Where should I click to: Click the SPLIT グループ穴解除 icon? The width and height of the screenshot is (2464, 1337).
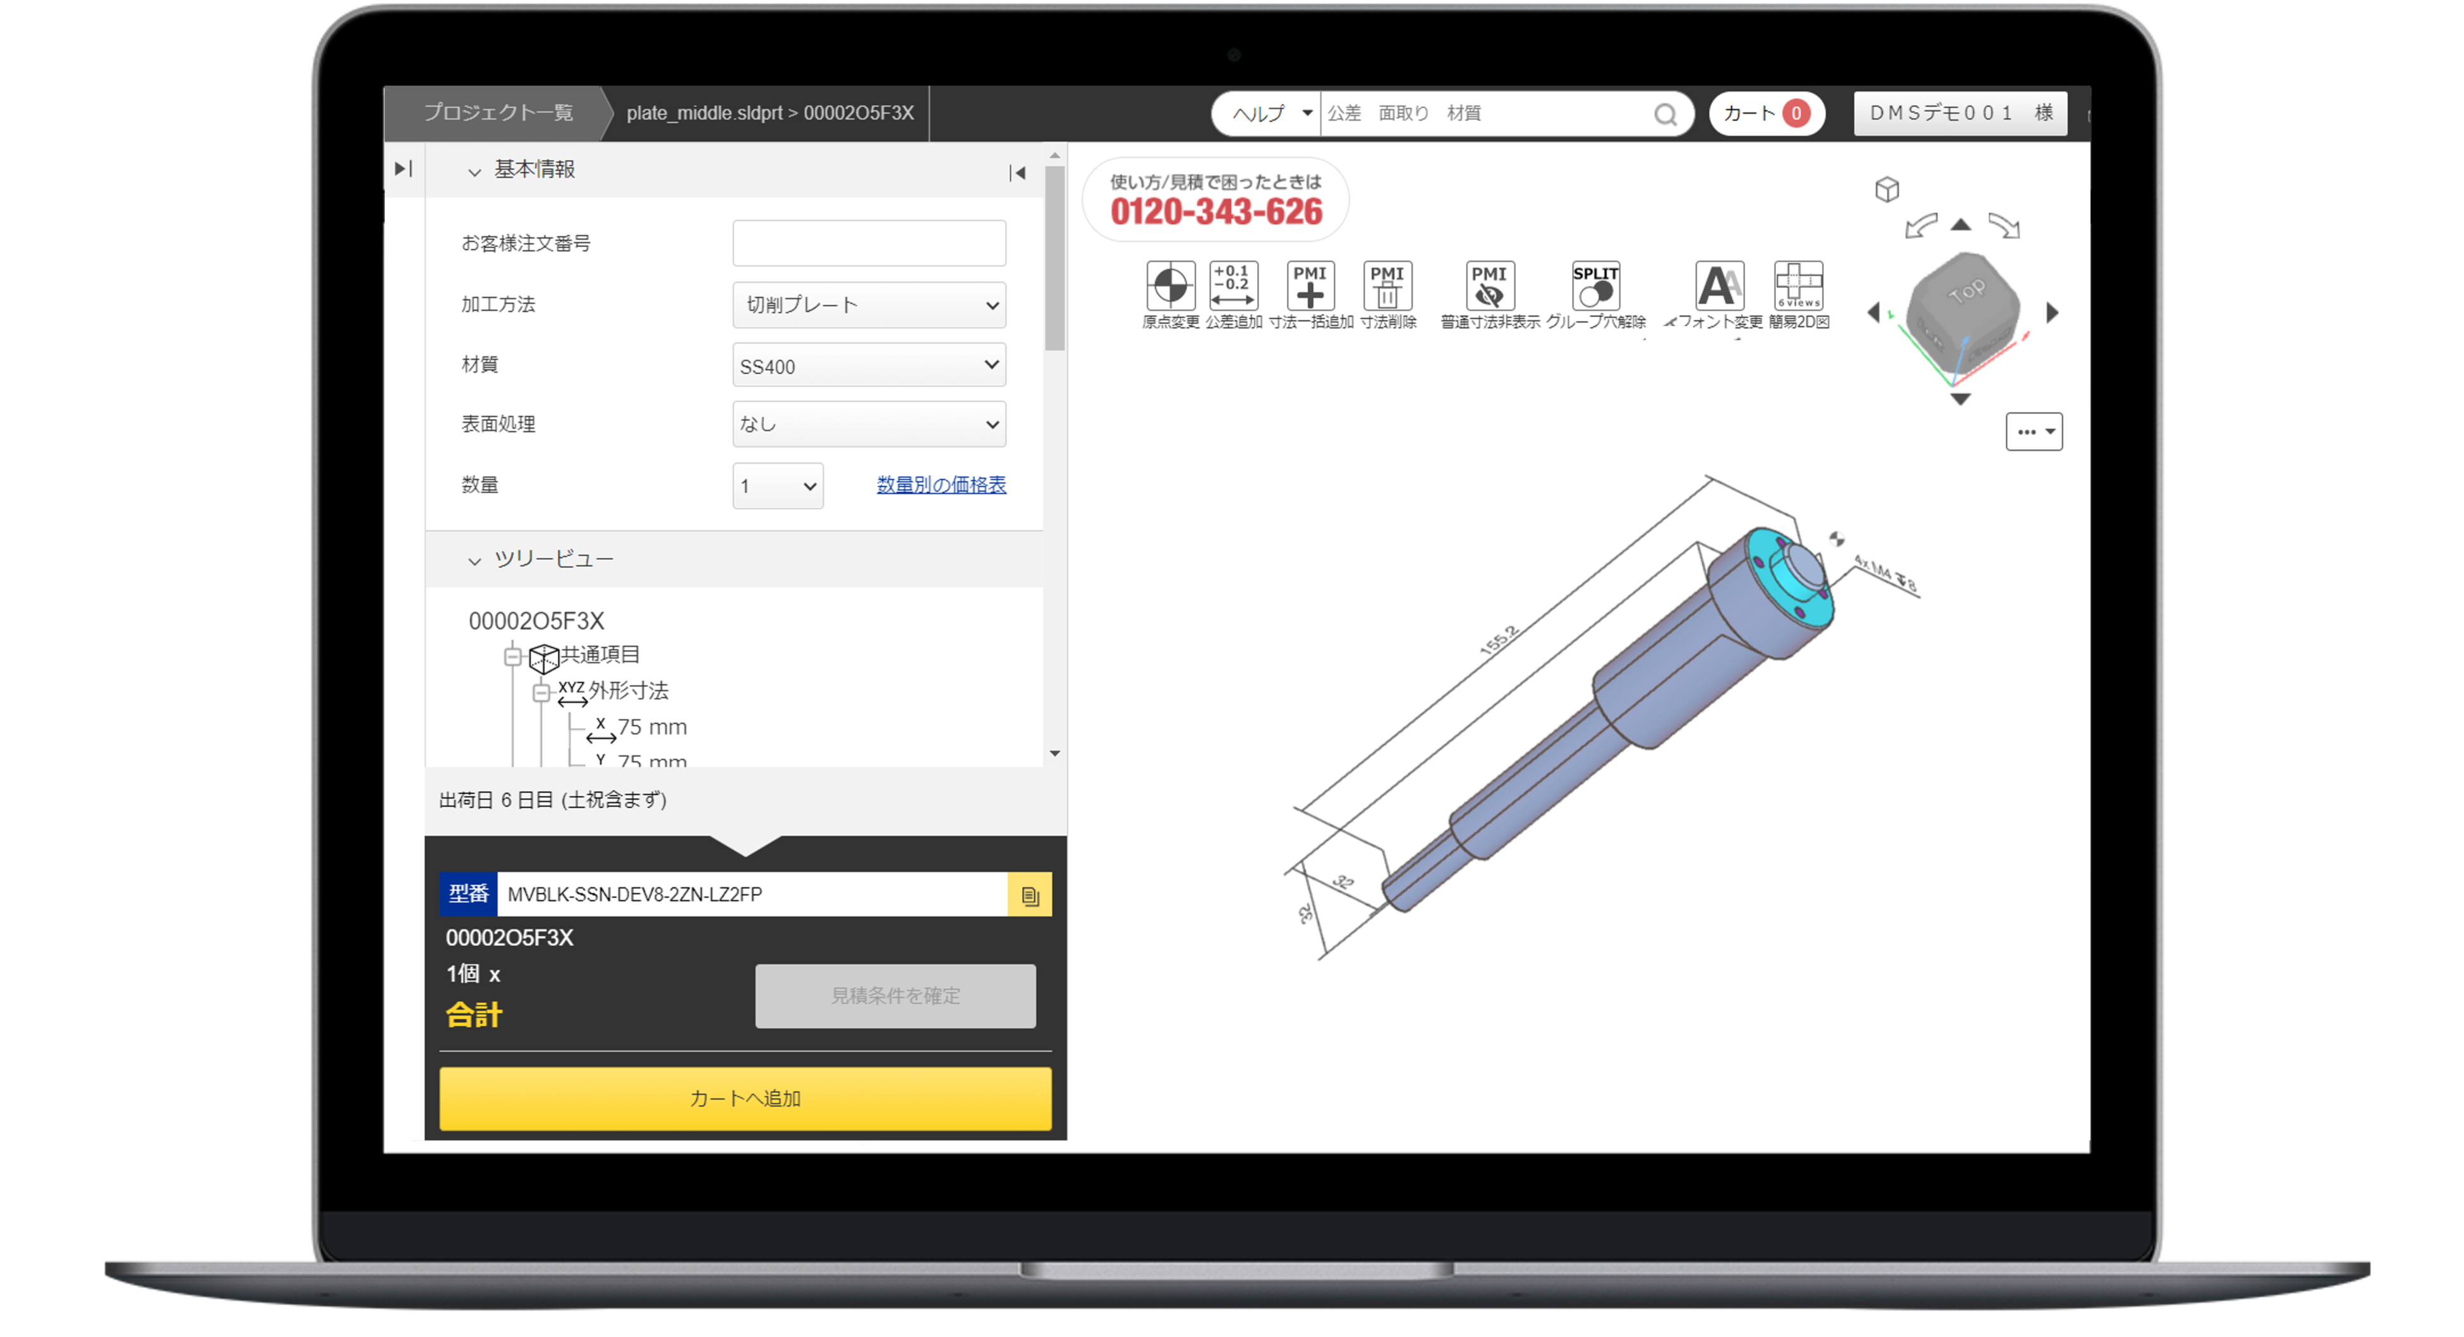point(1595,286)
